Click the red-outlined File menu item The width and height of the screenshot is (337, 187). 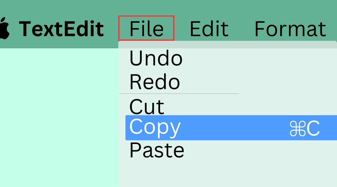(146, 28)
